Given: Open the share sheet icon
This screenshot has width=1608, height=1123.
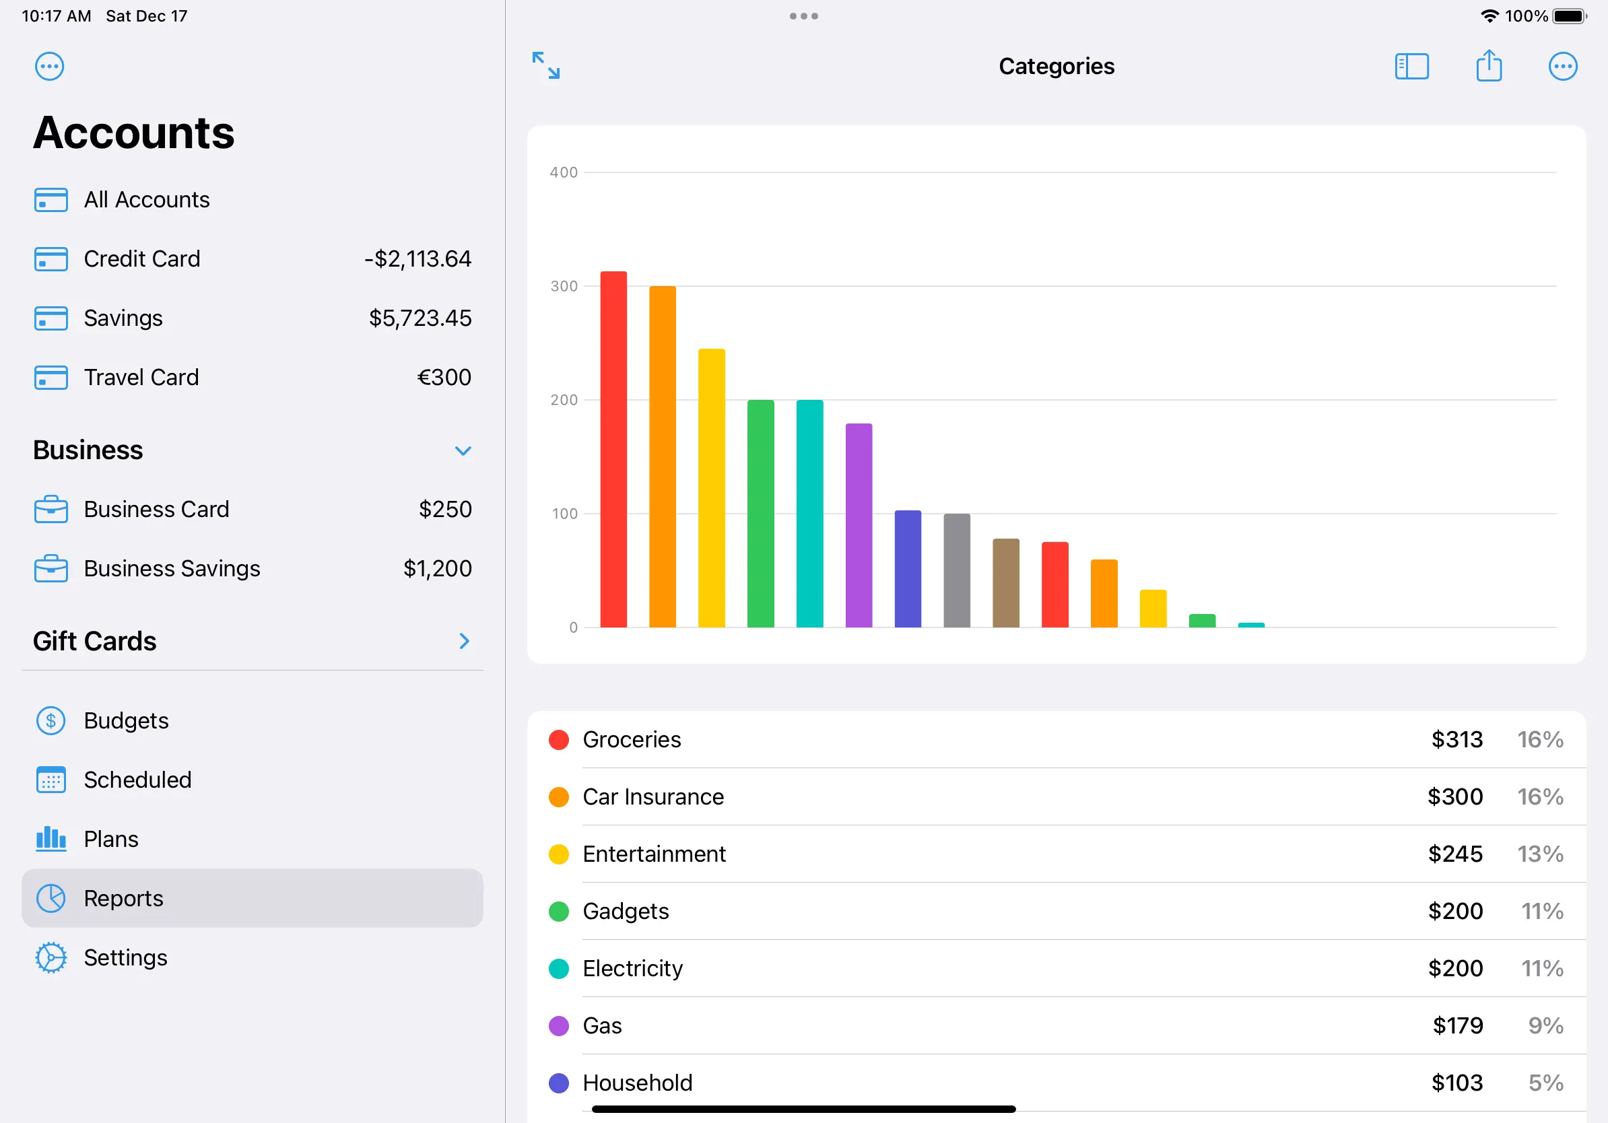Looking at the screenshot, I should tap(1488, 66).
